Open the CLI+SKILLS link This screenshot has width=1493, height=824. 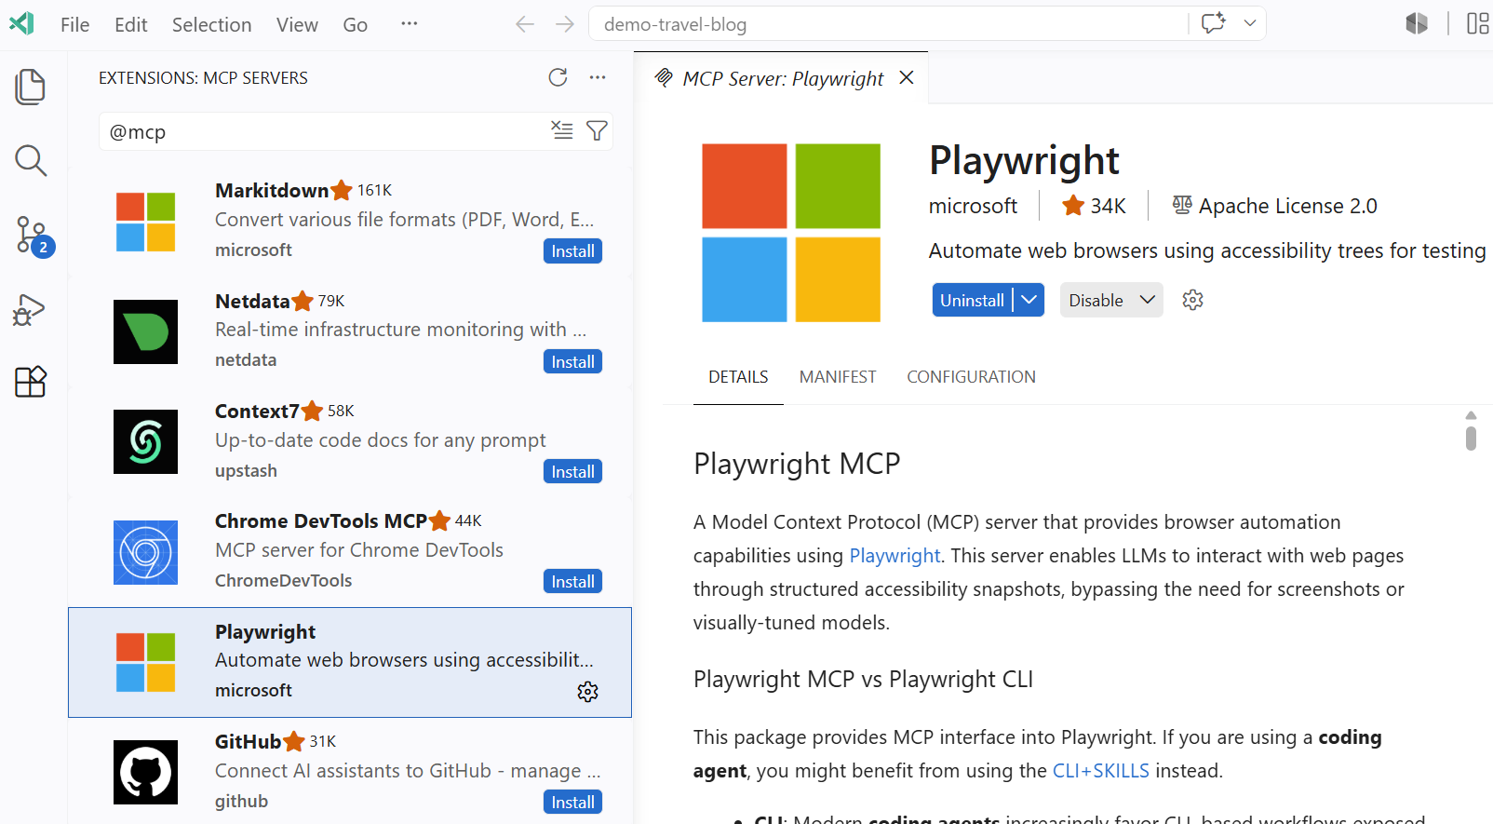(x=1100, y=771)
